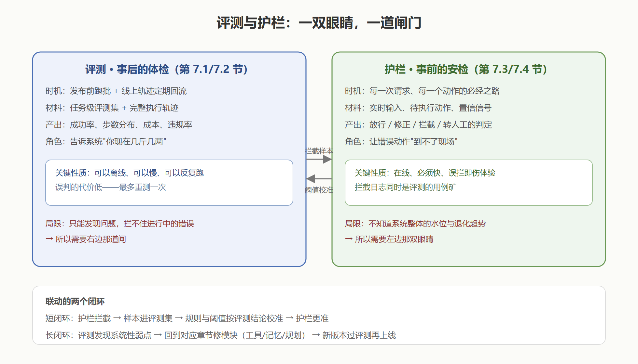Click text '误判的代价低——最多重测一次'

tap(111, 187)
